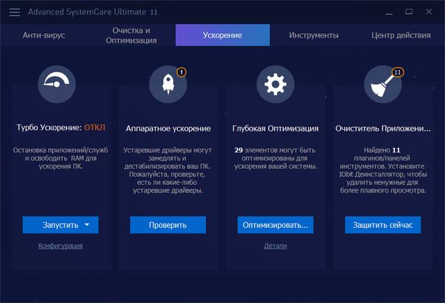Click the App Cleaner broom icon

(382, 84)
